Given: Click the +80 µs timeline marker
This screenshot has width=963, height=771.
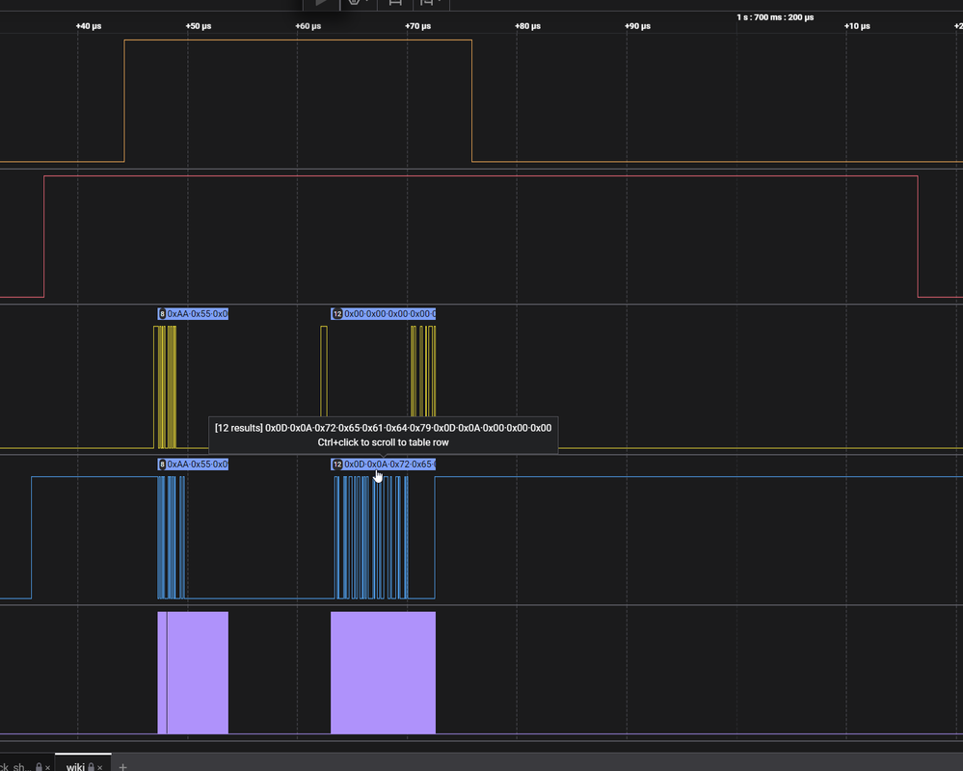Looking at the screenshot, I should (527, 26).
